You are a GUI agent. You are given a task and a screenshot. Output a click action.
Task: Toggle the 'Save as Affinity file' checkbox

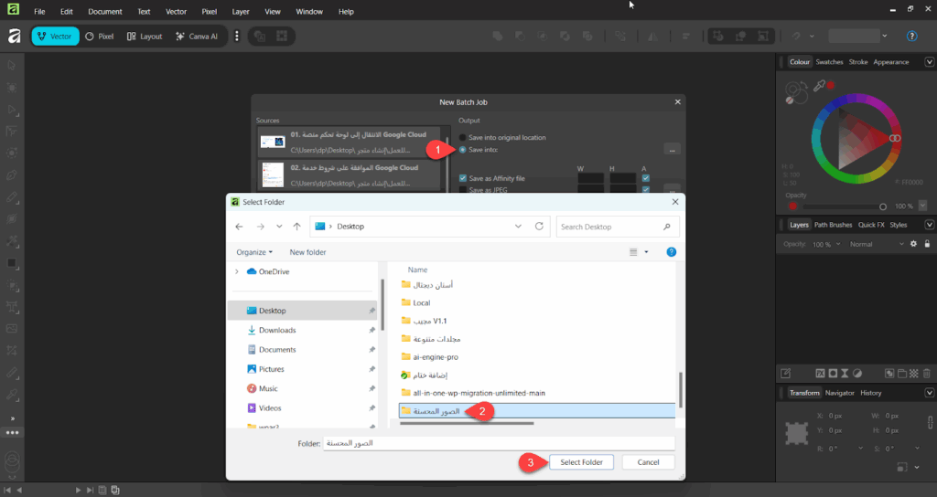tap(463, 179)
